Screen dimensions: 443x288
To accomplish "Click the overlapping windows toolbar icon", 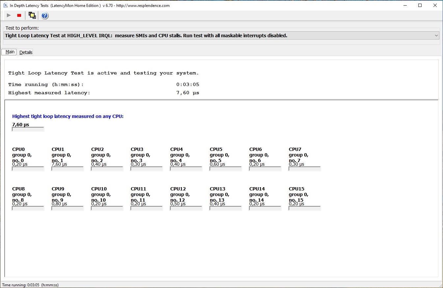I will pyautogui.click(x=32, y=15).
